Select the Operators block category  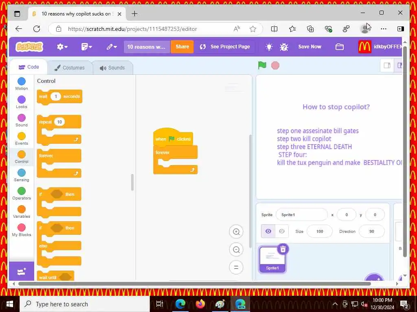22,194
